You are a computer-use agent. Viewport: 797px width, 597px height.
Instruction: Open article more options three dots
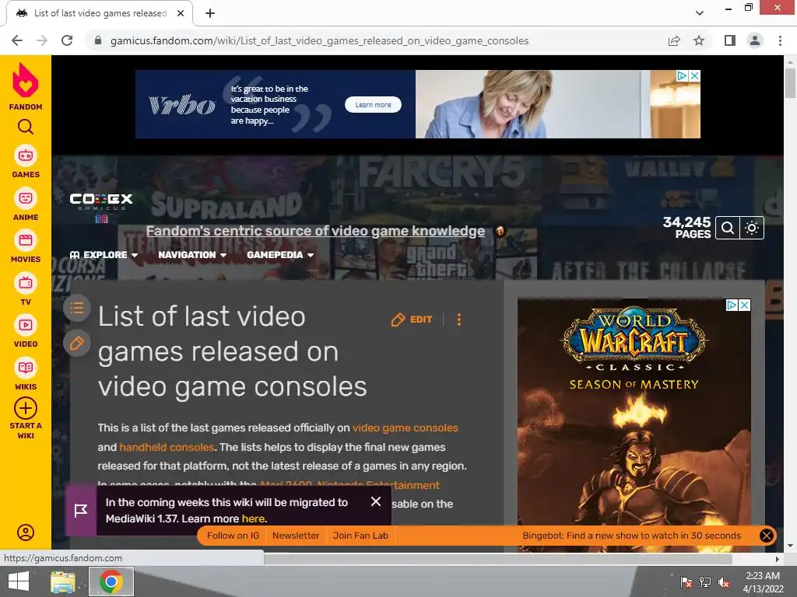pos(459,319)
